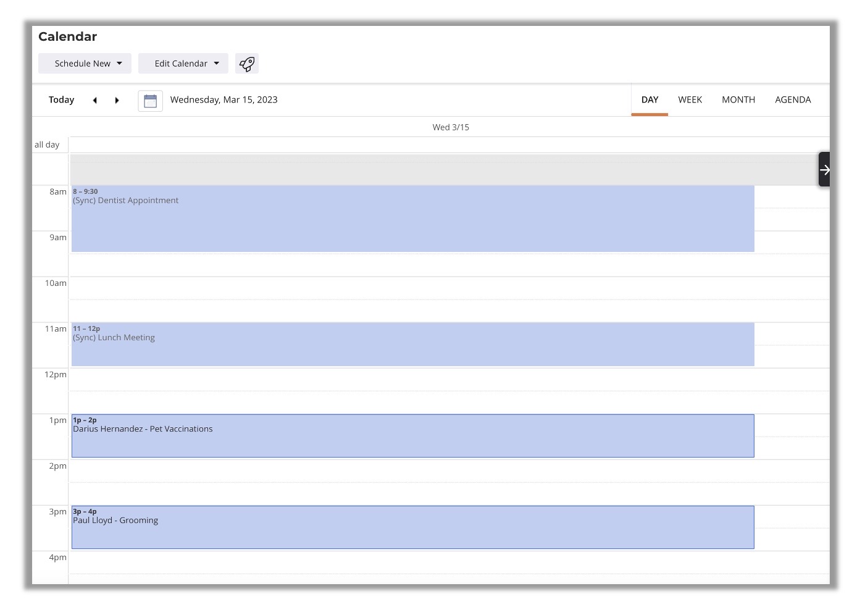The image size is (852, 615).
Task: Click the 2pm time label
Action: tap(58, 466)
